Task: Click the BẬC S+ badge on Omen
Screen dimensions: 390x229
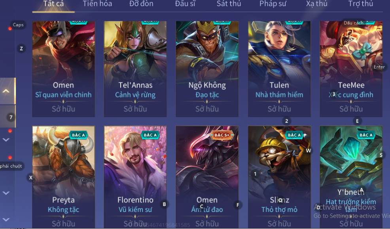Action: [x=222, y=135]
